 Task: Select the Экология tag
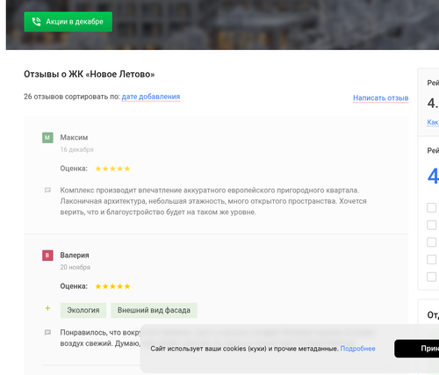pyautogui.click(x=83, y=310)
